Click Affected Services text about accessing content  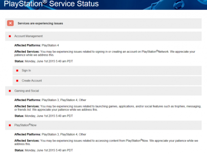click(106, 142)
